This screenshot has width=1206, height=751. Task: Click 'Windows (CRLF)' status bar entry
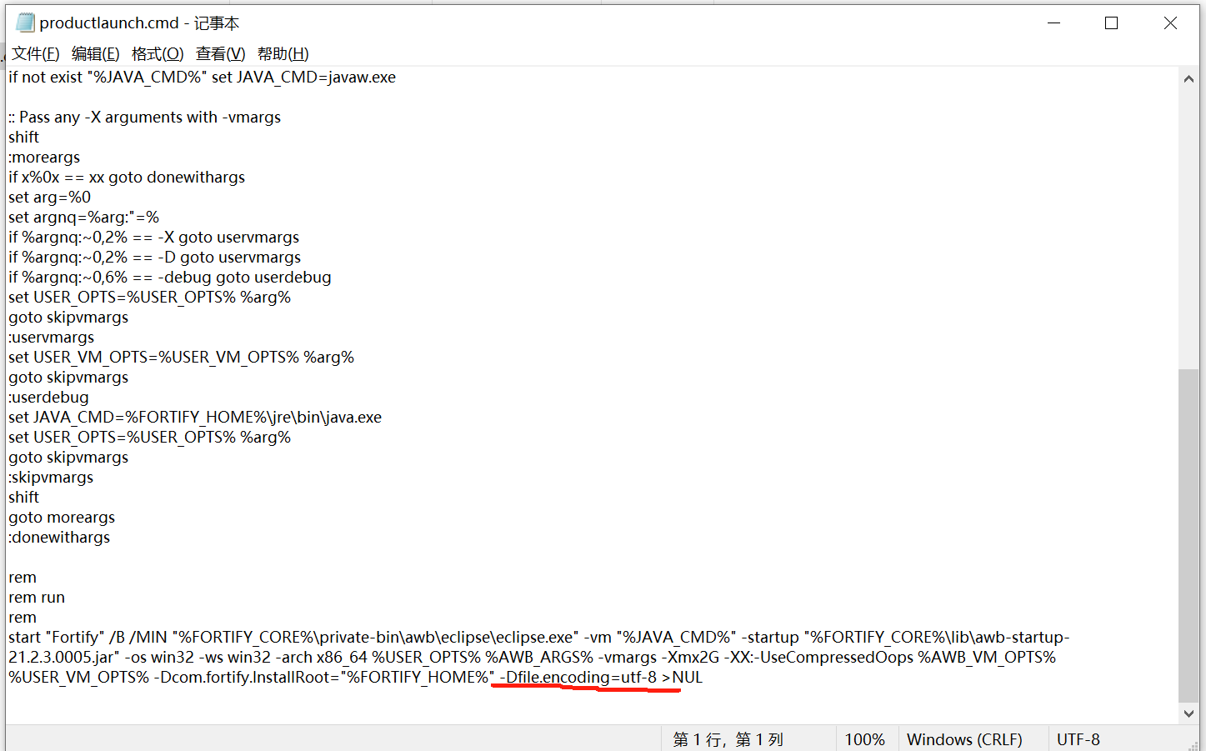point(964,739)
